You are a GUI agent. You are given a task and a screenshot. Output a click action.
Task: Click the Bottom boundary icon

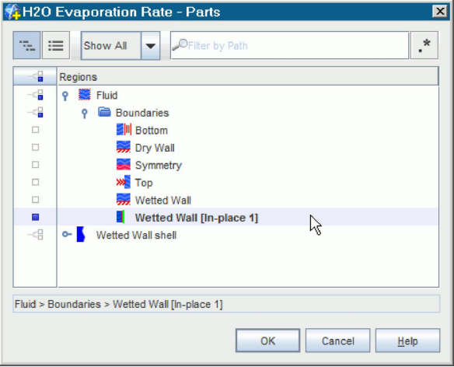tap(124, 130)
